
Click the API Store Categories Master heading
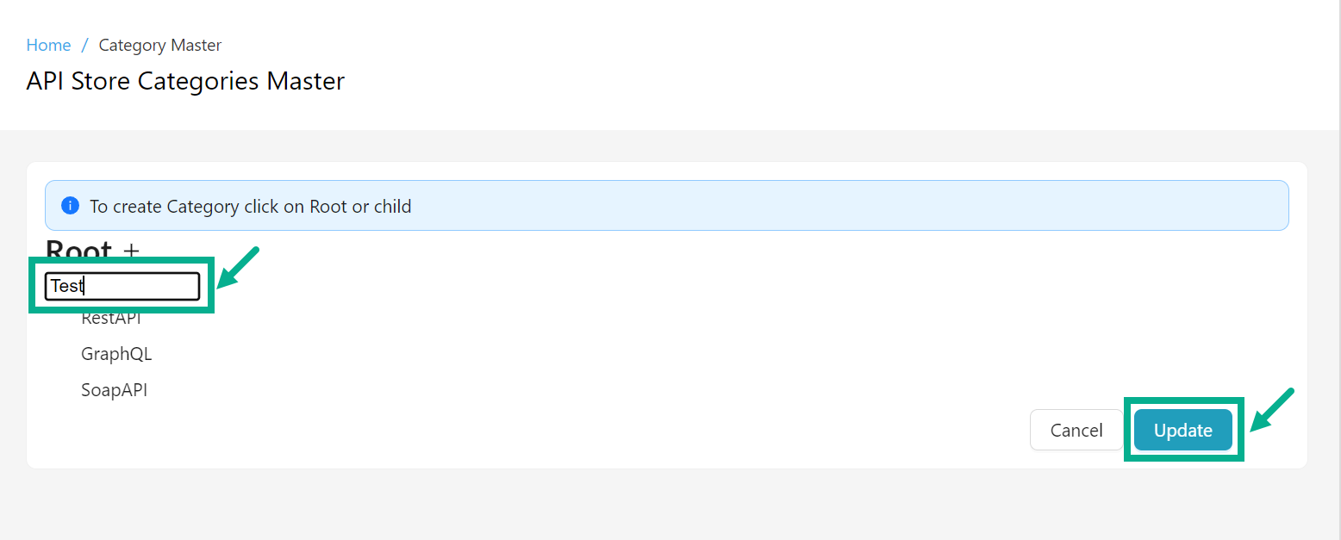coord(185,81)
